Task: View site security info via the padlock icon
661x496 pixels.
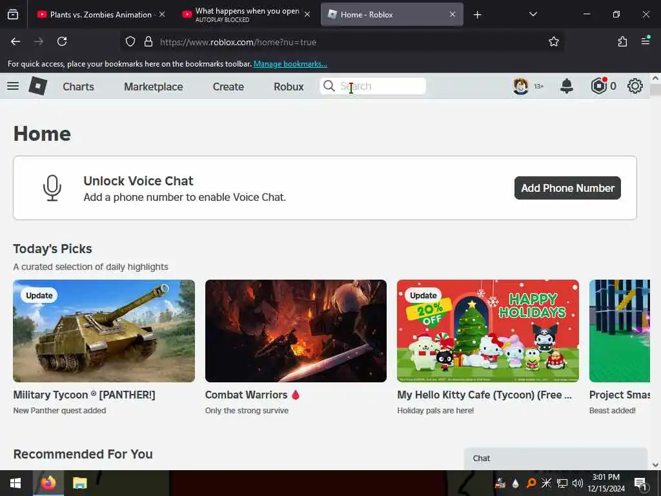Action: coord(148,41)
